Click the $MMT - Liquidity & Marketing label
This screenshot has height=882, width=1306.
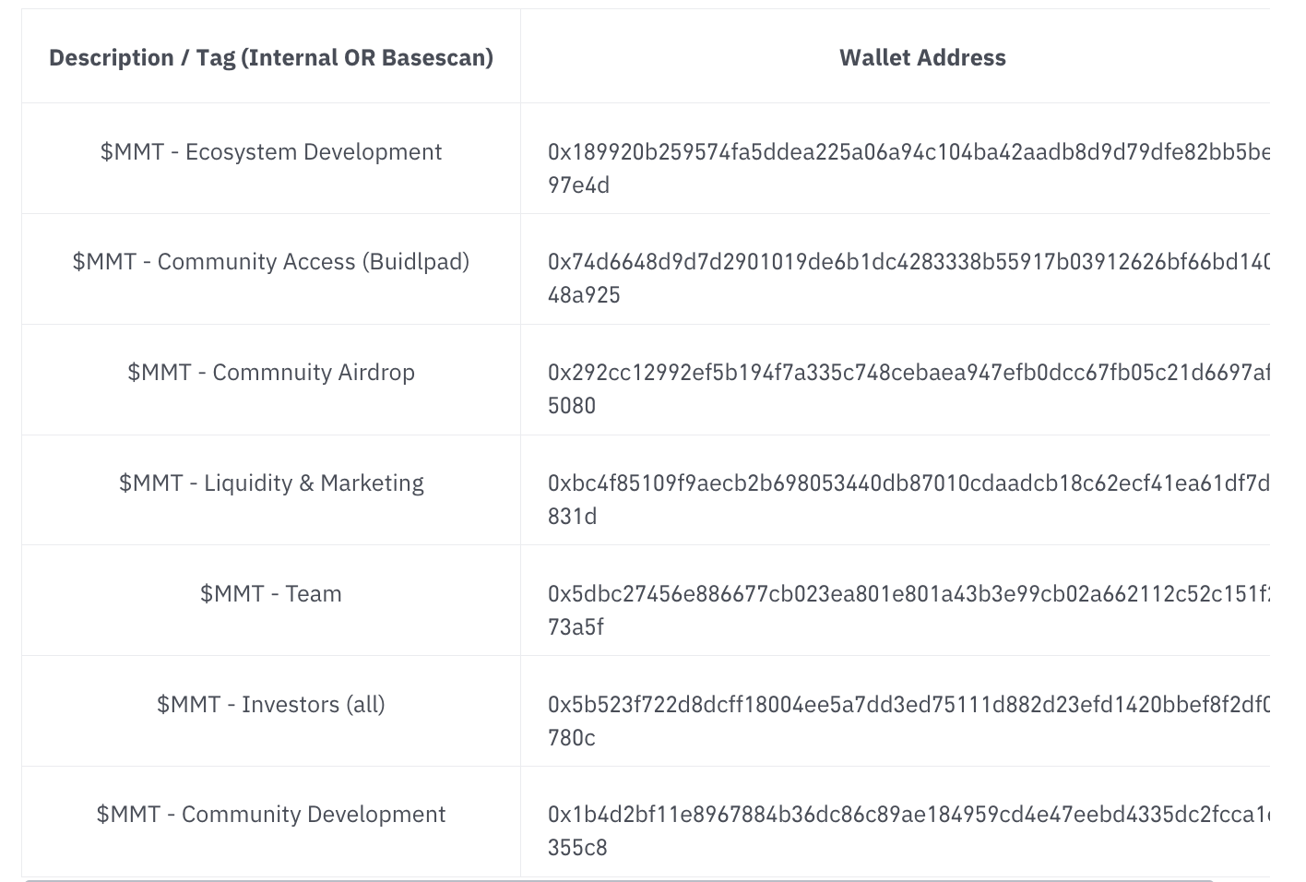tap(271, 483)
